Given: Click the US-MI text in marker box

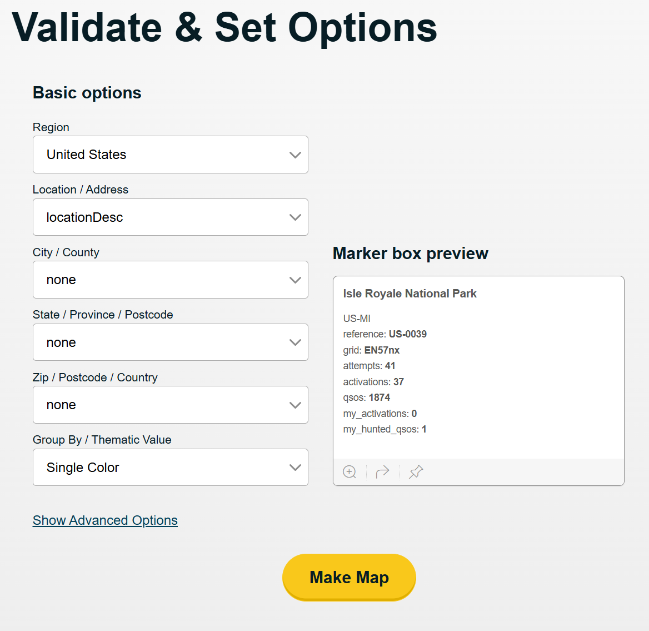Looking at the screenshot, I should (357, 319).
